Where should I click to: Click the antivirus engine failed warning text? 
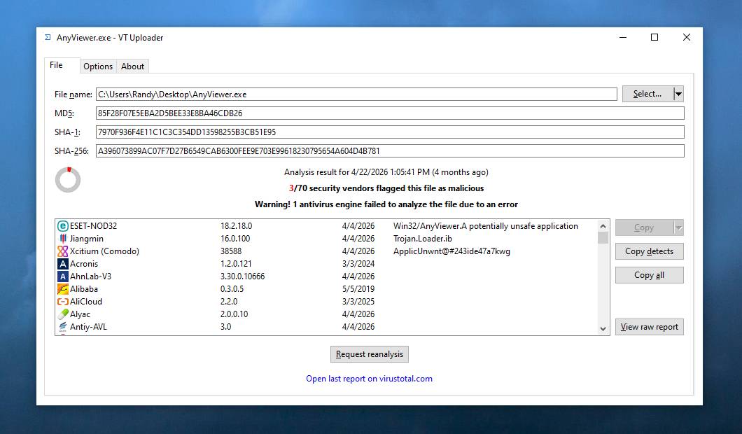tap(386, 204)
